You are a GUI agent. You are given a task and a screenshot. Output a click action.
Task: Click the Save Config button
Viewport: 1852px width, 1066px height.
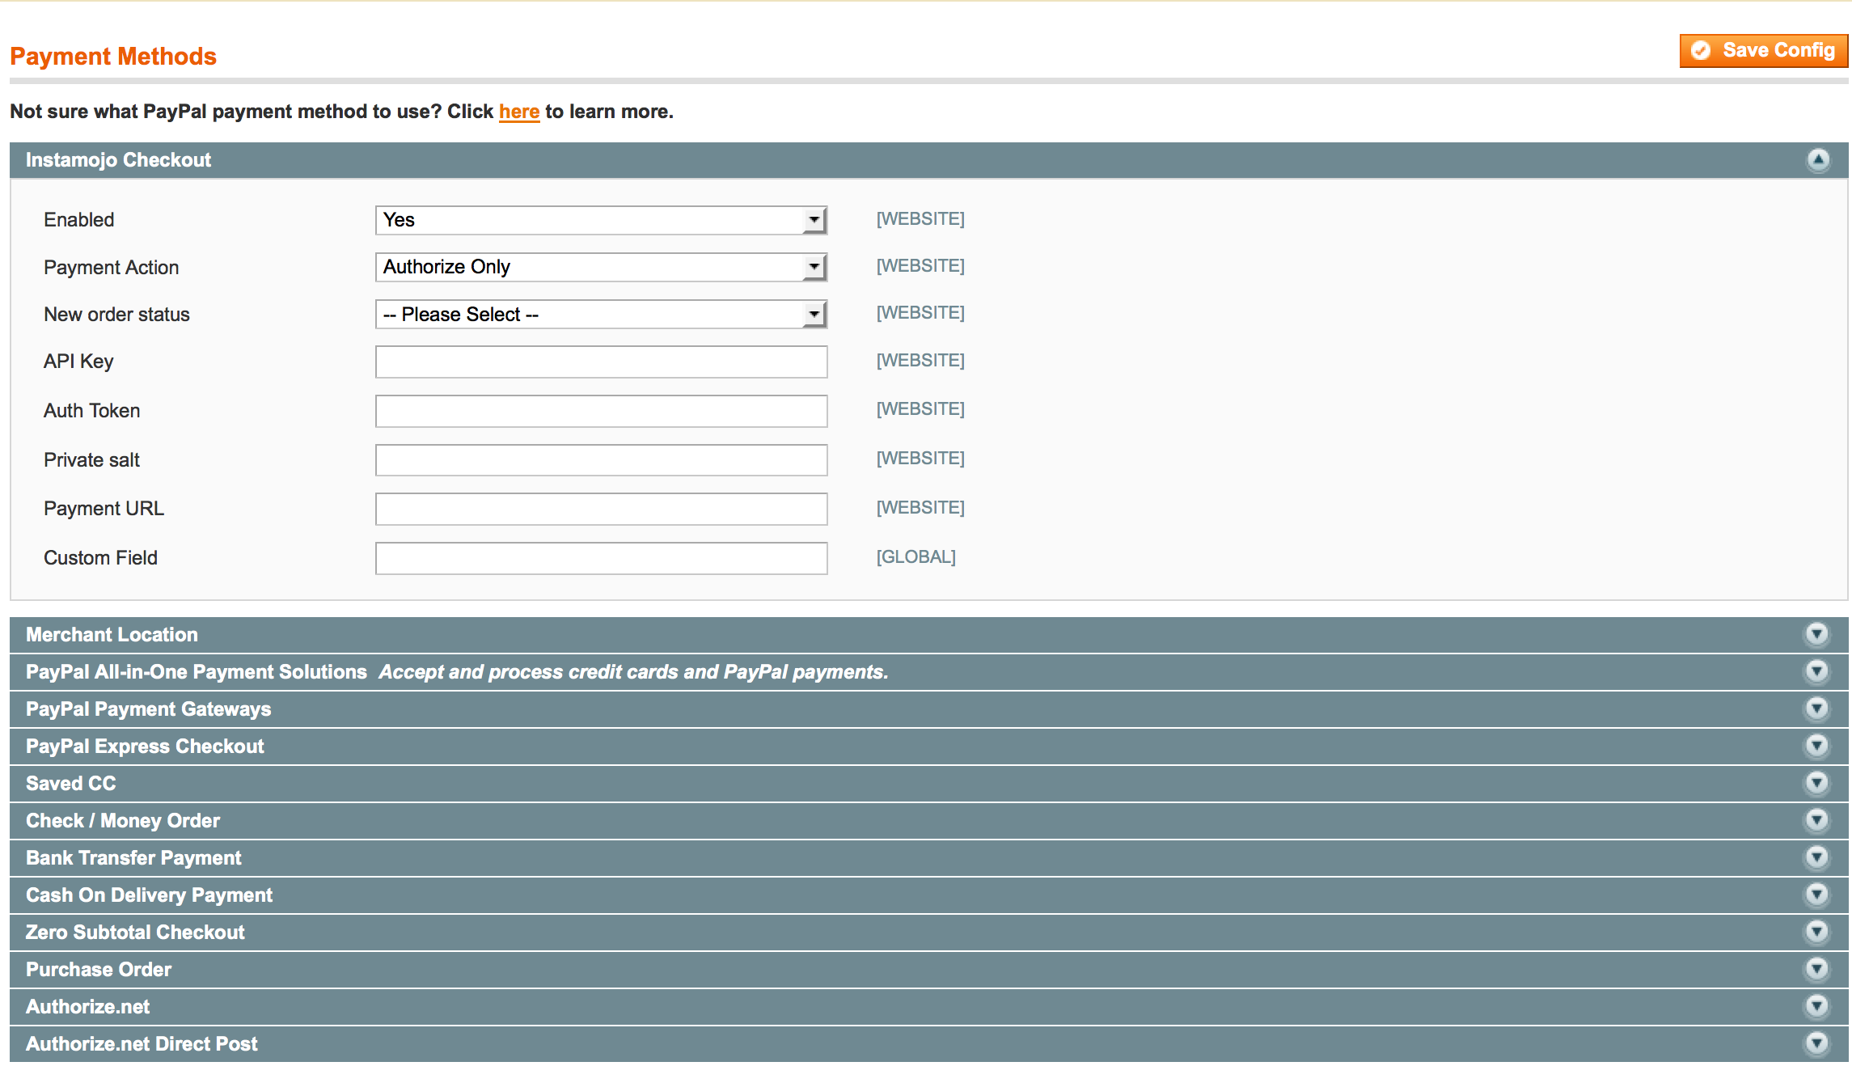pos(1763,50)
